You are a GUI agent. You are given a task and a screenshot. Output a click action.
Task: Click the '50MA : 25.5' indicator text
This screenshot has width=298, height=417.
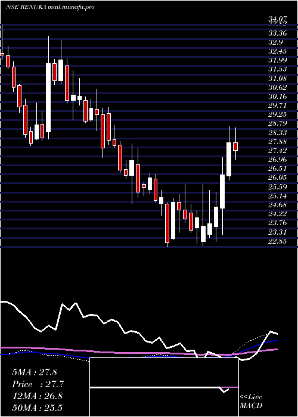point(37,408)
